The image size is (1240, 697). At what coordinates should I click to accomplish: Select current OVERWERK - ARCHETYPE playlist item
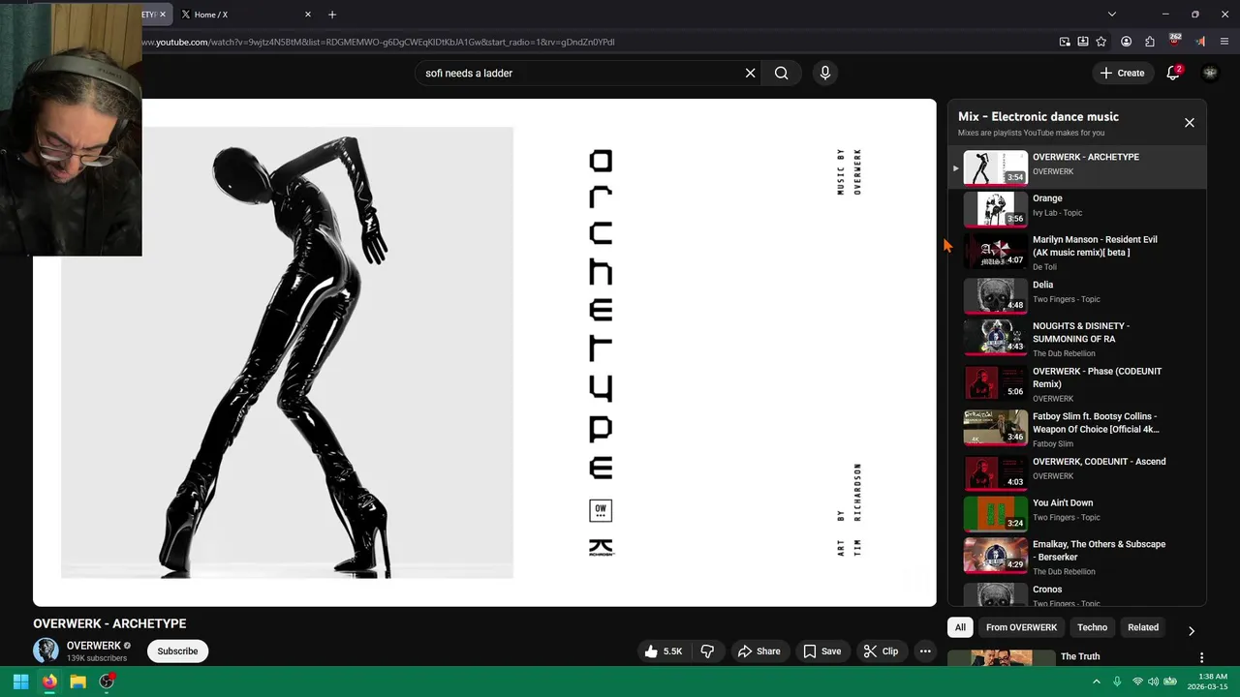[x=1077, y=167]
